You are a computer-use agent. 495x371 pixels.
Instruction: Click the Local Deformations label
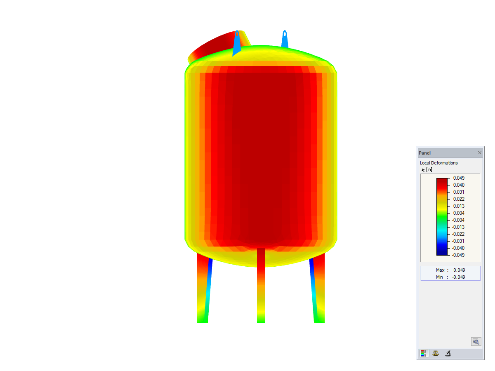pos(438,163)
